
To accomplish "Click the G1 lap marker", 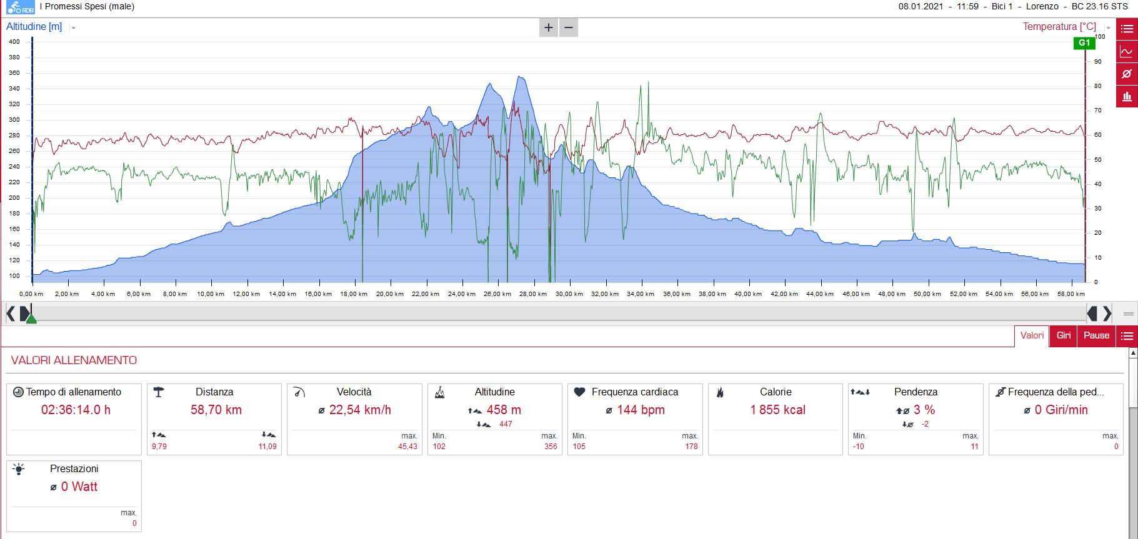I will tap(1084, 43).
